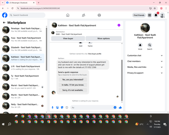Click the browser address bar URL
The image size is (169, 135).
40,8
